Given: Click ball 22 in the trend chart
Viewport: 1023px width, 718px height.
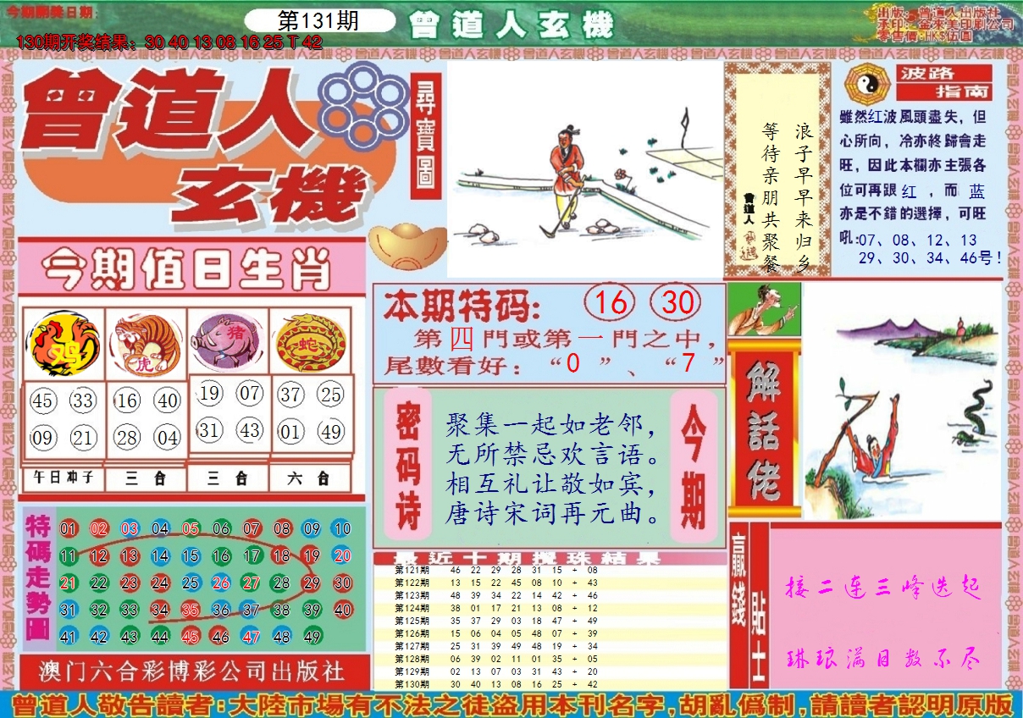Looking at the screenshot, I should 99,583.
